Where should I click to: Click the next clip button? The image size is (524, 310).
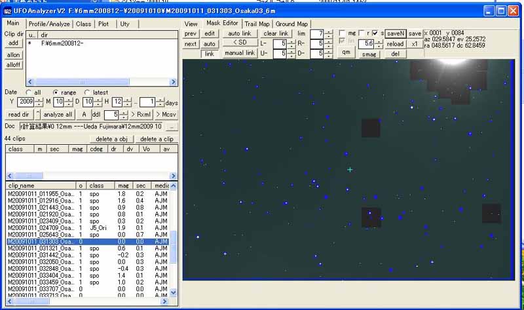point(190,44)
